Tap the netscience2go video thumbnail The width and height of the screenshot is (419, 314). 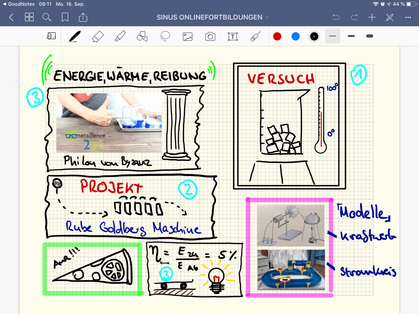click(x=109, y=123)
